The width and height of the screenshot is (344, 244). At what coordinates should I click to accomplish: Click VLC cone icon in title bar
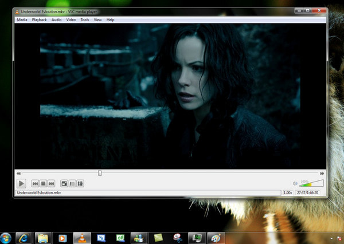pos(17,12)
